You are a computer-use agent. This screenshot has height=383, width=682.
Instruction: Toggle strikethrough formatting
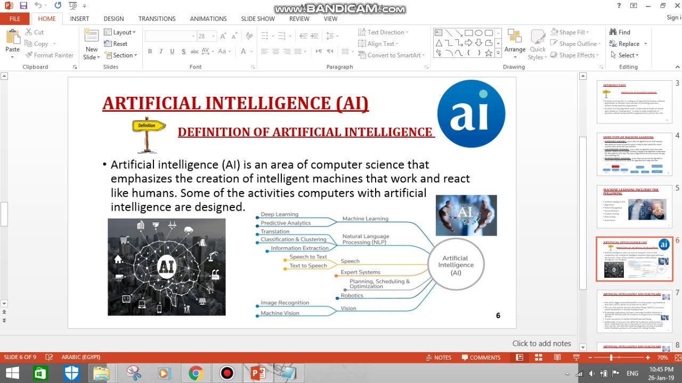click(194, 52)
